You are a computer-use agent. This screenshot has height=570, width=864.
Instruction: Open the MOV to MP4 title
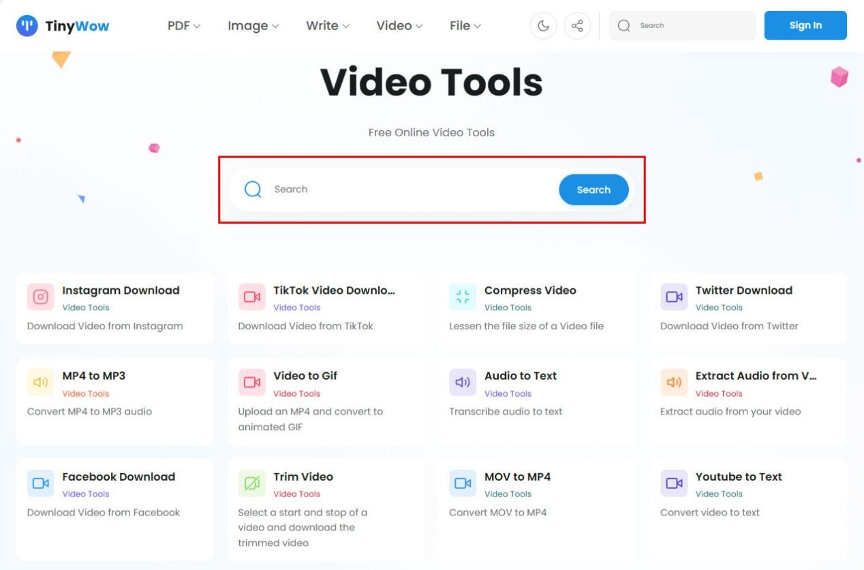point(517,477)
